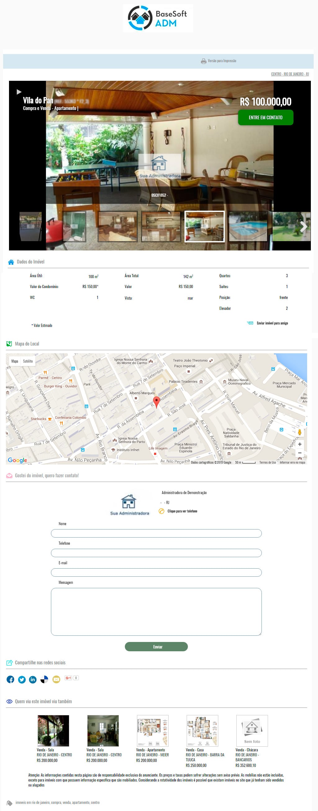
Task: Zoom out the map with minus button
Action: pos(299,453)
